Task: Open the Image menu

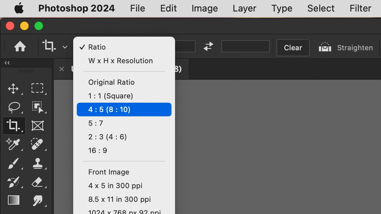Action: click(x=204, y=8)
